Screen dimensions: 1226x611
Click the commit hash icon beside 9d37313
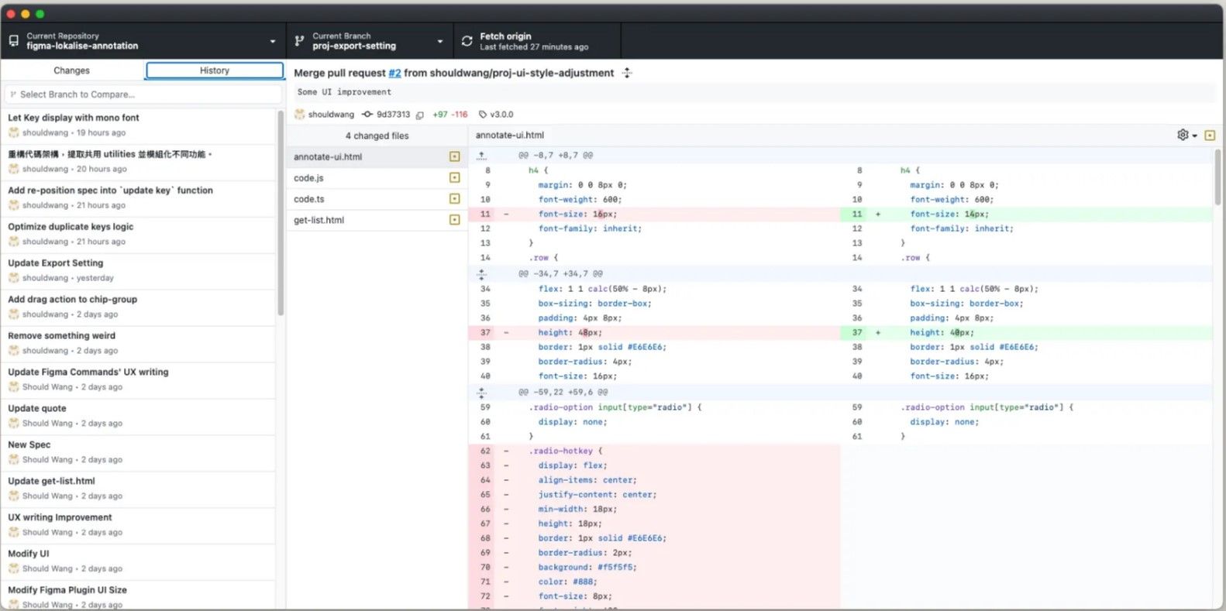coord(367,115)
